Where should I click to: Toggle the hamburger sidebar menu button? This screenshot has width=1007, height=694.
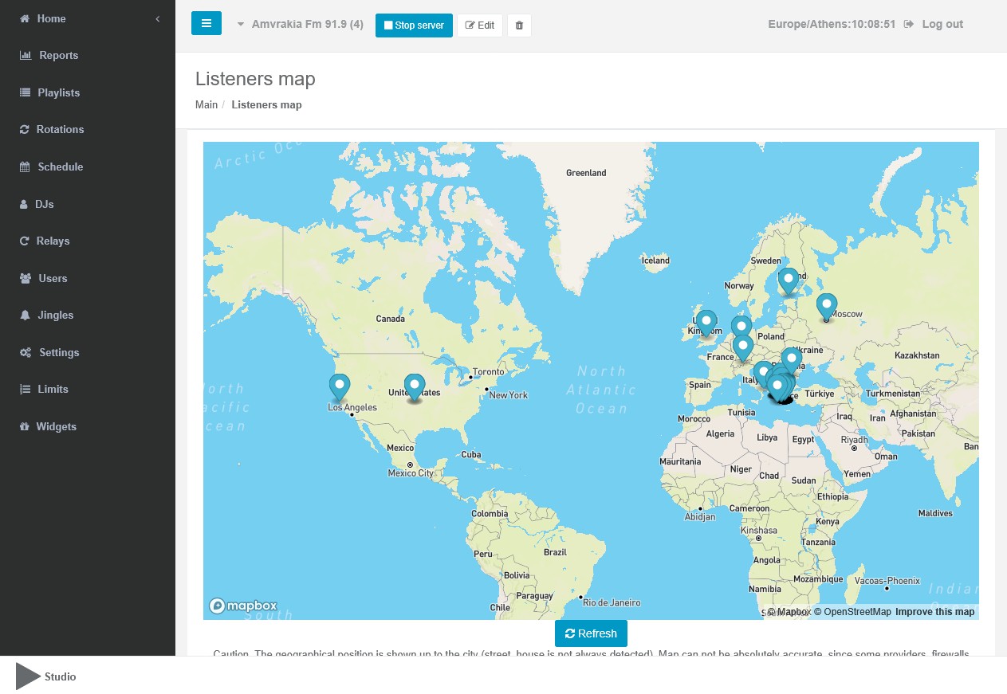click(x=207, y=24)
